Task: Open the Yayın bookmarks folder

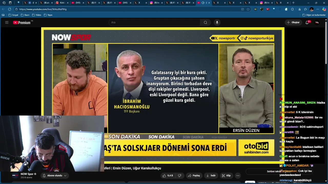Action: (x=48, y=15)
